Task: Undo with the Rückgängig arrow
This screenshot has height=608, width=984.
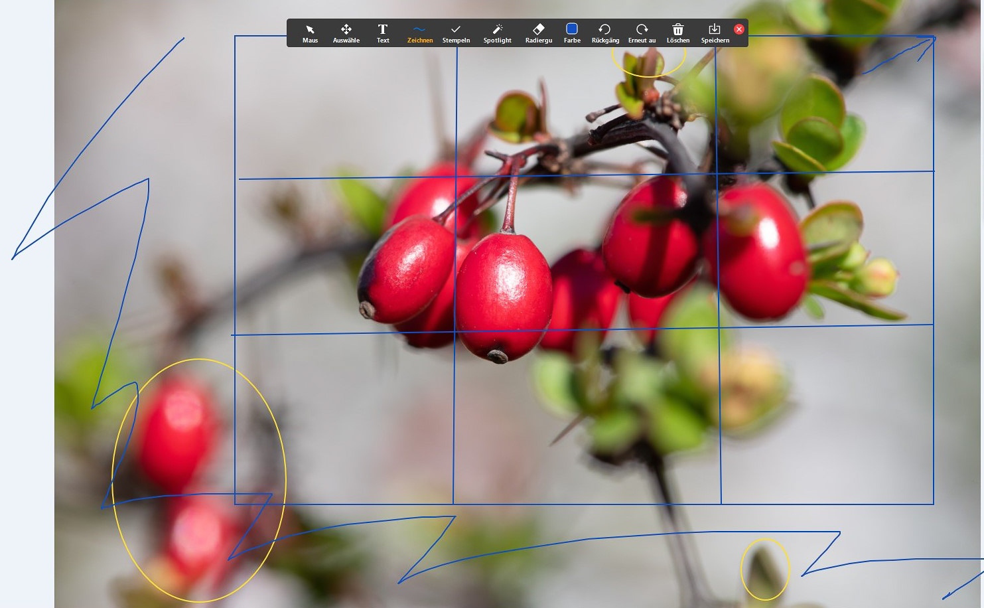Action: click(x=604, y=33)
